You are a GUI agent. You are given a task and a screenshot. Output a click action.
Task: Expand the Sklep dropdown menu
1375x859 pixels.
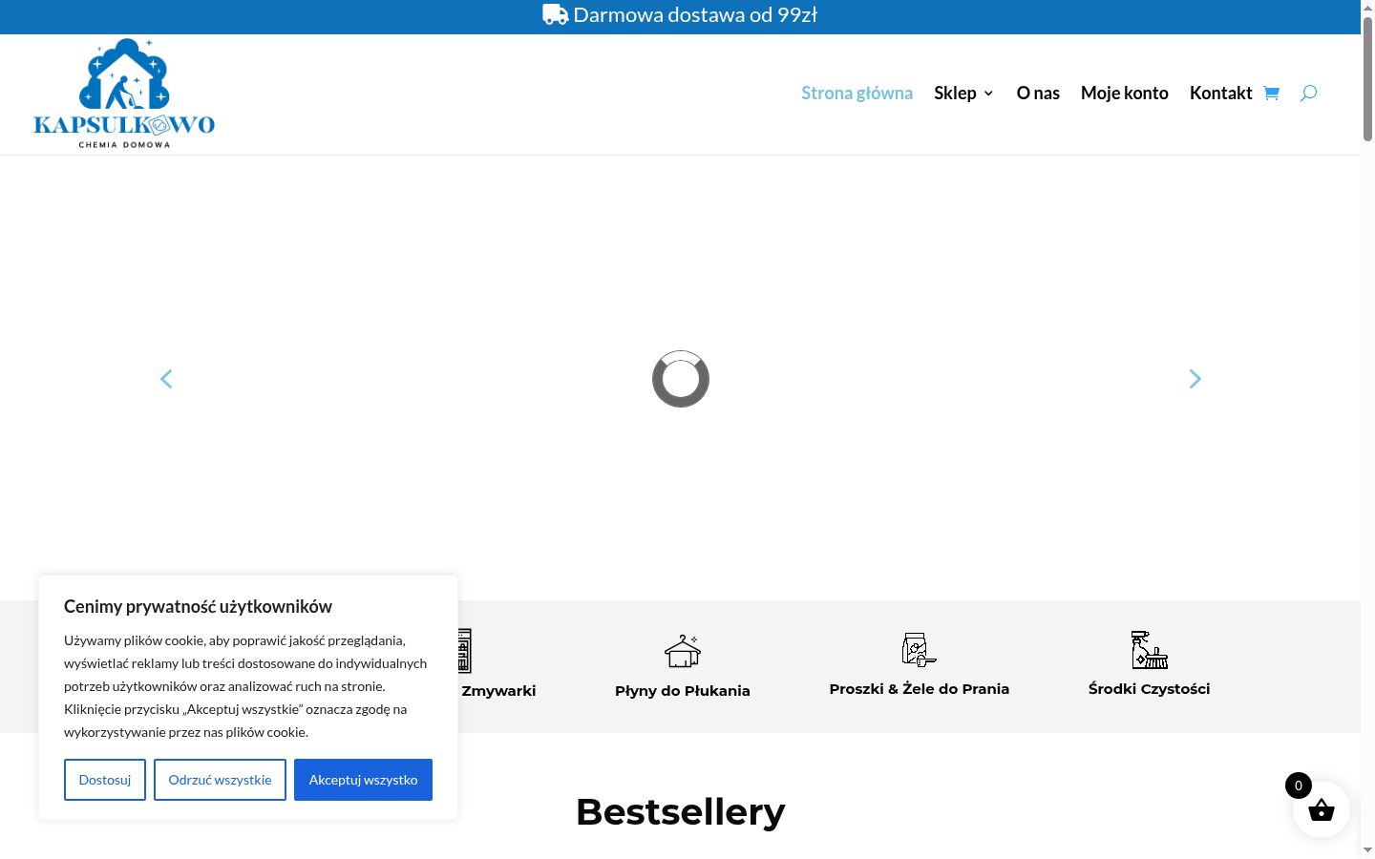963,93
